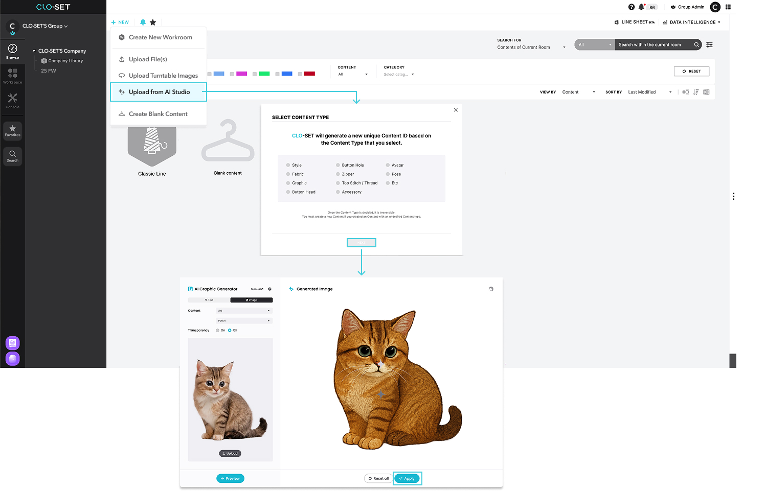Click the Preview button

pos(230,478)
